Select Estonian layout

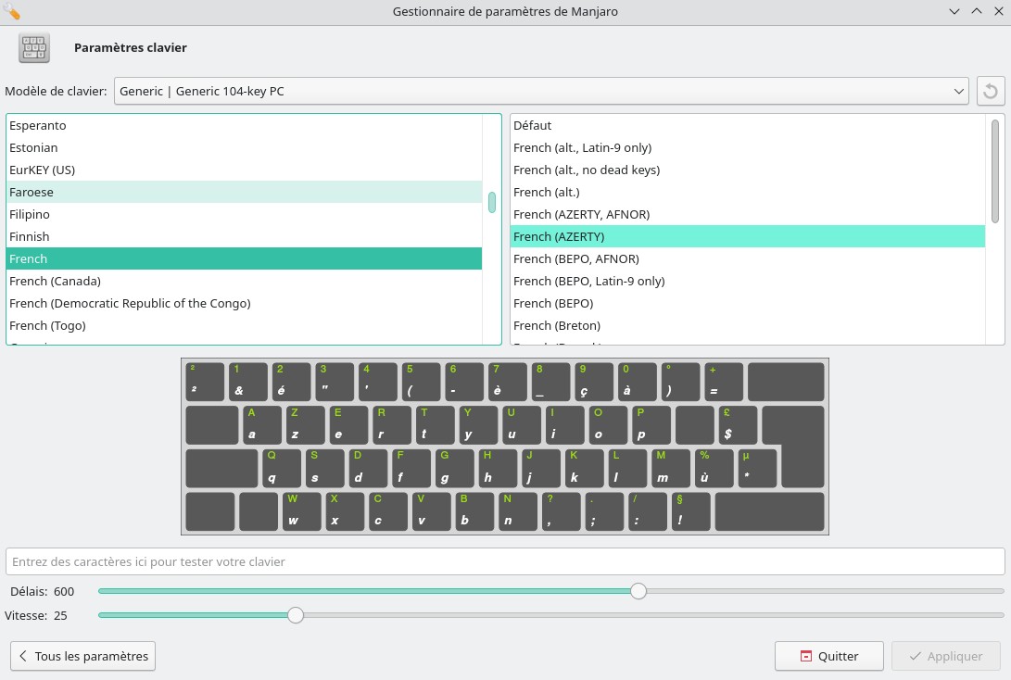[x=244, y=147]
